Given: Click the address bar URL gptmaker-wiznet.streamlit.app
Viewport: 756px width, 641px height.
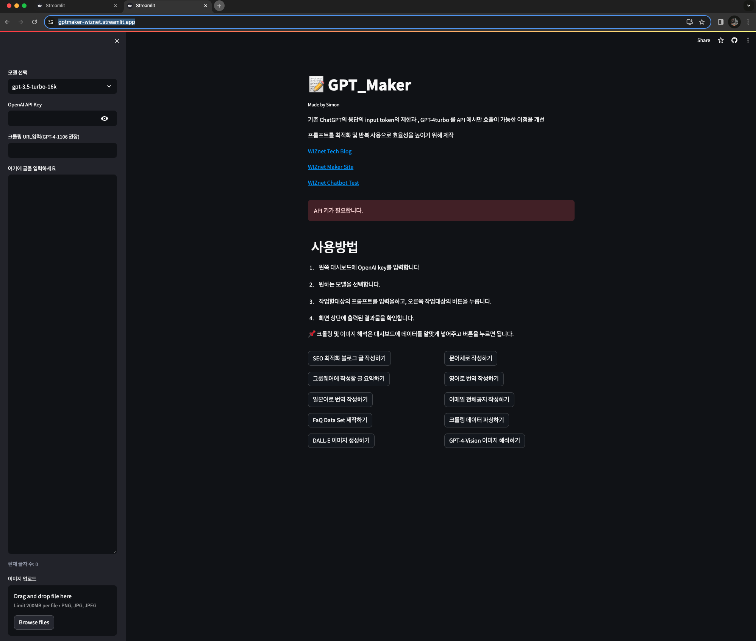Looking at the screenshot, I should point(97,22).
